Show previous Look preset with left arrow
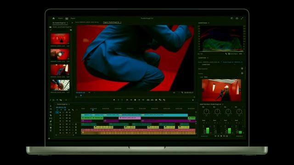The image size is (294, 165). click(x=203, y=90)
